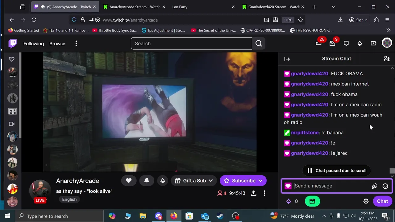Image resolution: width=395 pixels, height=222 pixels.
Task: Click the English language tag
Action: coord(69,199)
